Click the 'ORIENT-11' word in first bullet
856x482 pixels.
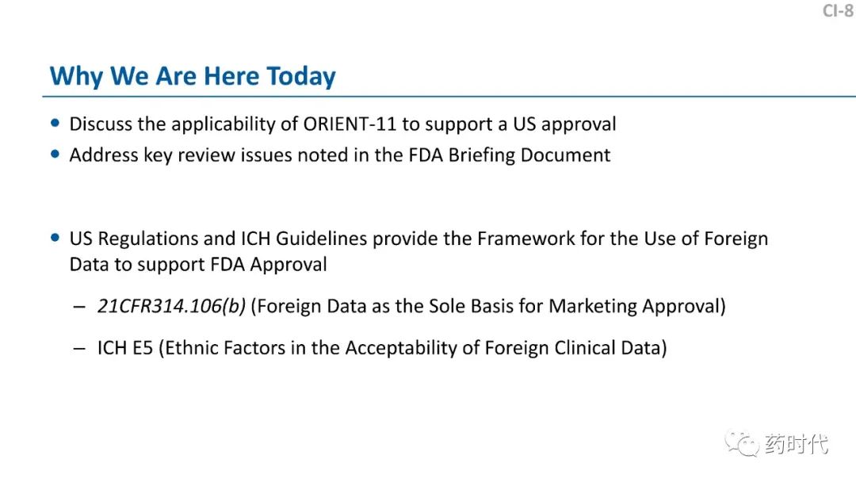(x=350, y=124)
